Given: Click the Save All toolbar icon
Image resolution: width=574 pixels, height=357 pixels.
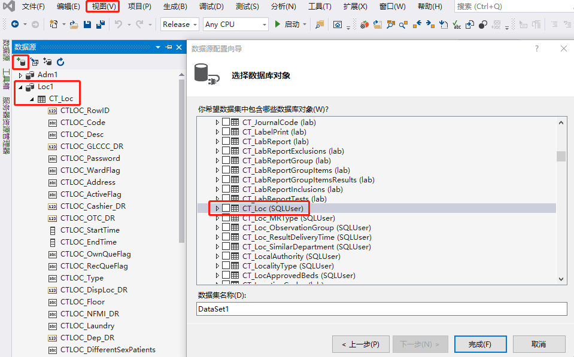Looking at the screenshot, I should tap(101, 25).
